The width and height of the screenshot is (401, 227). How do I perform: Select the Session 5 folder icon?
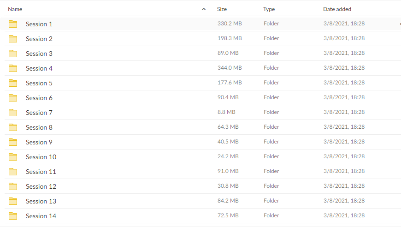pos(13,83)
